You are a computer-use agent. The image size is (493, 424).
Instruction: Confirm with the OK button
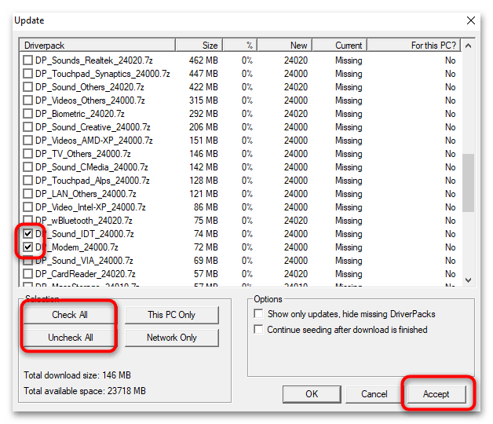point(312,394)
